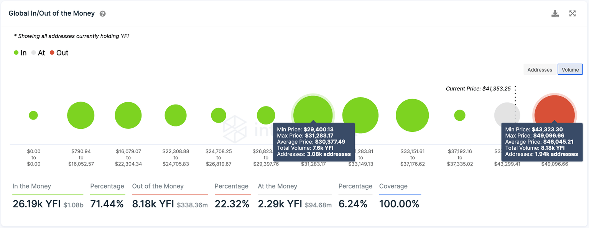
Task: Switch to the Addresses view
Action: (539, 69)
